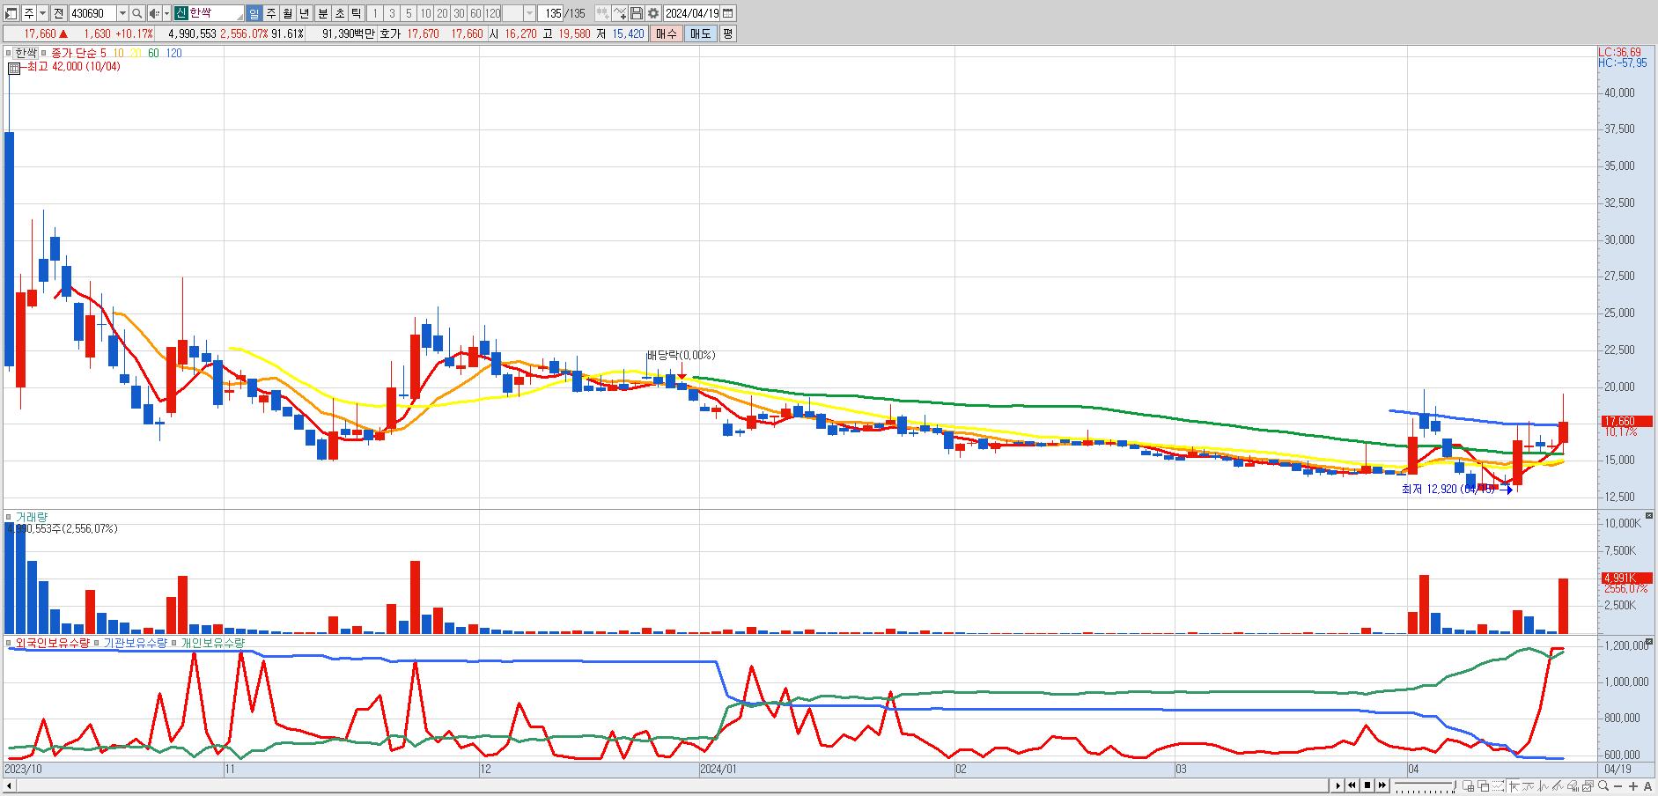Click table icon next to 최고 42,000
Image resolution: width=1658 pixels, height=796 pixels.
(13, 67)
